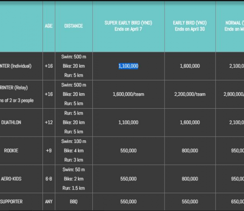Image resolution: width=244 pixels, height=211 pixels.
Task: Click the BBQ distance cell
Action: coord(74,202)
